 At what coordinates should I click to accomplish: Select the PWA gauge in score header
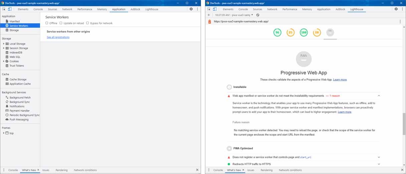[x=330, y=33]
